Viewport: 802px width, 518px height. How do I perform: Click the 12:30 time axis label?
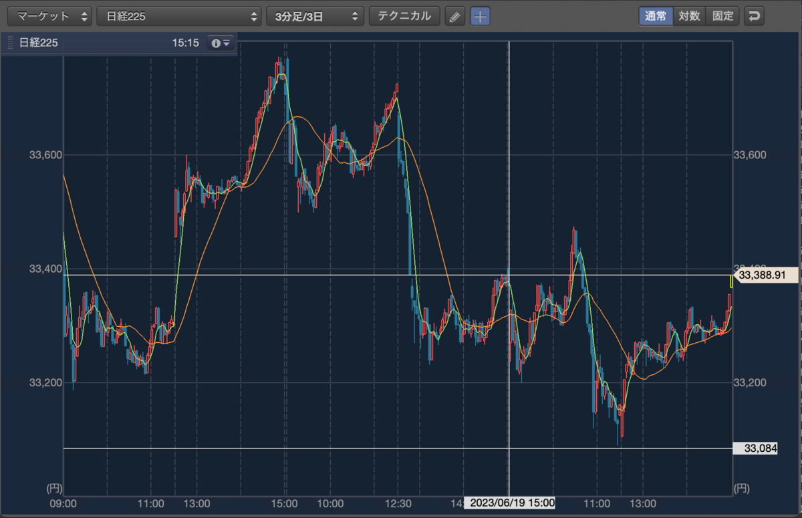point(398,503)
